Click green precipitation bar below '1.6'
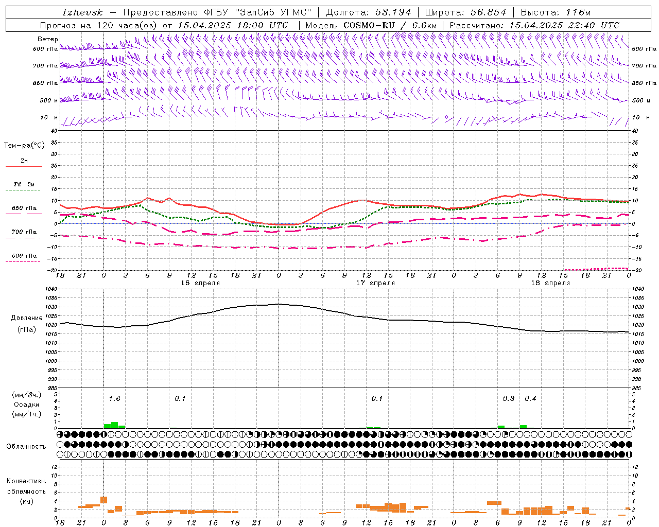This screenshot has height=527, width=659. point(114,425)
